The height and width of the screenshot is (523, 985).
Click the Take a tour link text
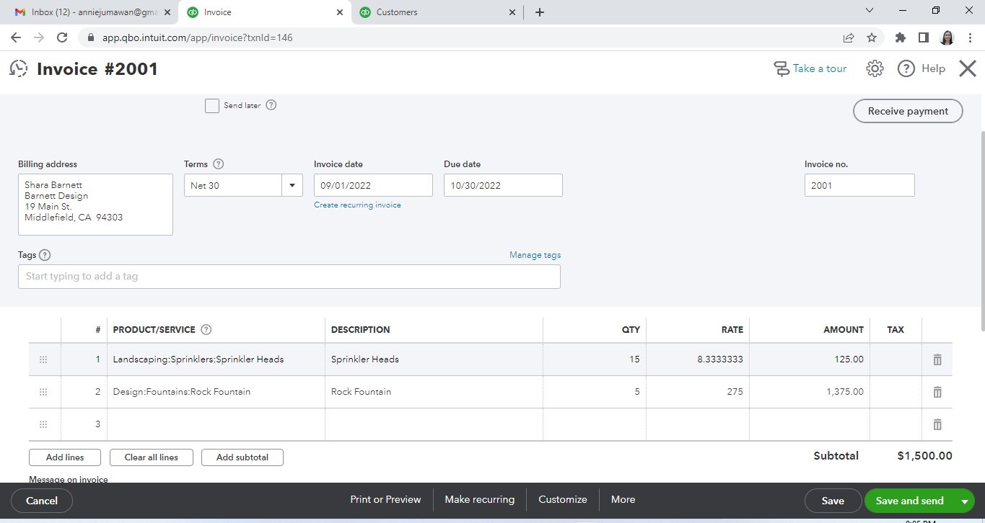click(x=820, y=68)
